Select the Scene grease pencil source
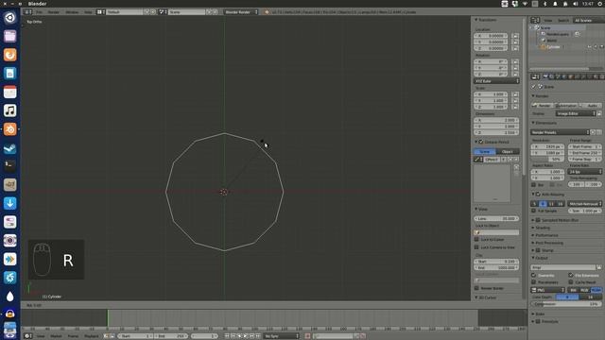Screen dimensions: 605x340 [485, 151]
